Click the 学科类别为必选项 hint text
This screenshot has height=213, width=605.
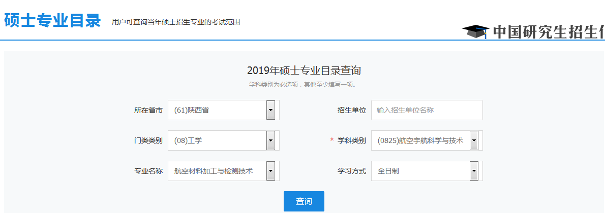304,84
